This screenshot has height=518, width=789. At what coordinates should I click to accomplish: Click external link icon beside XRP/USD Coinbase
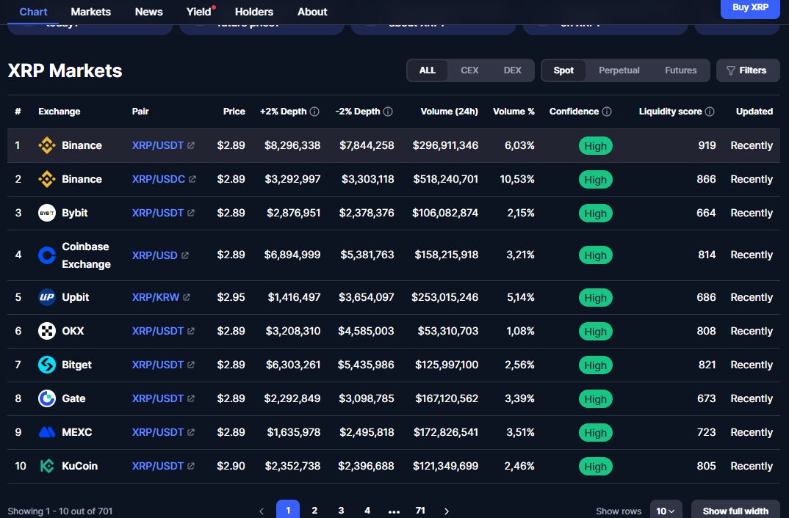[x=184, y=256]
